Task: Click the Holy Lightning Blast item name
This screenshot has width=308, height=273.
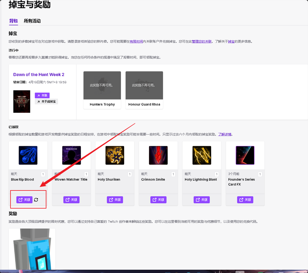Action: coord(201,179)
